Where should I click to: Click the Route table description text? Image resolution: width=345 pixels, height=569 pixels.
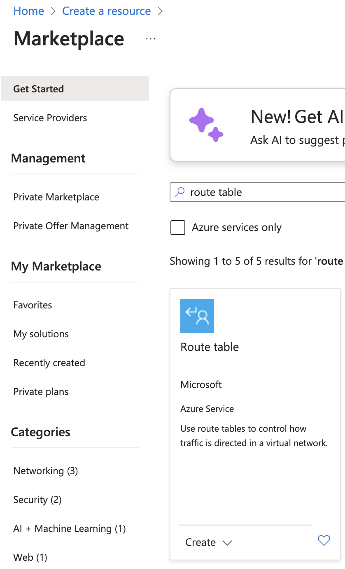click(x=254, y=436)
